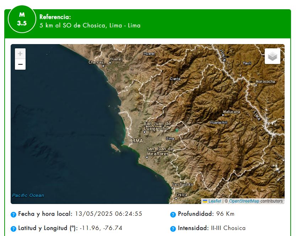Click the zoom in plus button
The image size is (296, 236).
point(20,54)
